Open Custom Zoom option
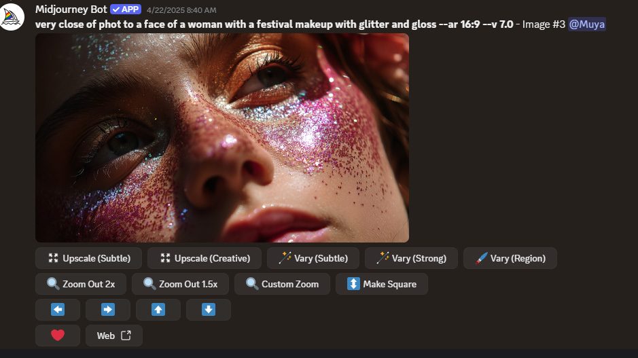The height and width of the screenshot is (358, 638). tap(282, 284)
